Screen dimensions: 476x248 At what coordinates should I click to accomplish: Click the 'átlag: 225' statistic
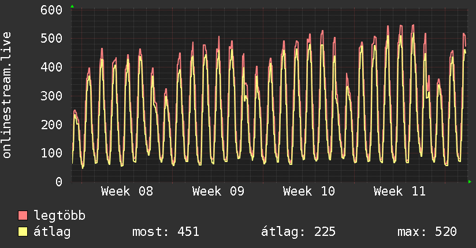point(298,232)
